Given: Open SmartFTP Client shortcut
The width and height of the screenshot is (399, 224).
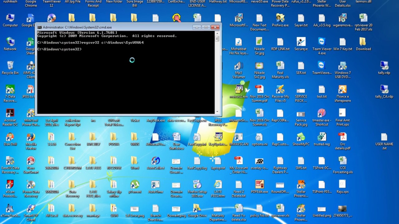Looking at the screenshot, I should [x=31, y=212].
